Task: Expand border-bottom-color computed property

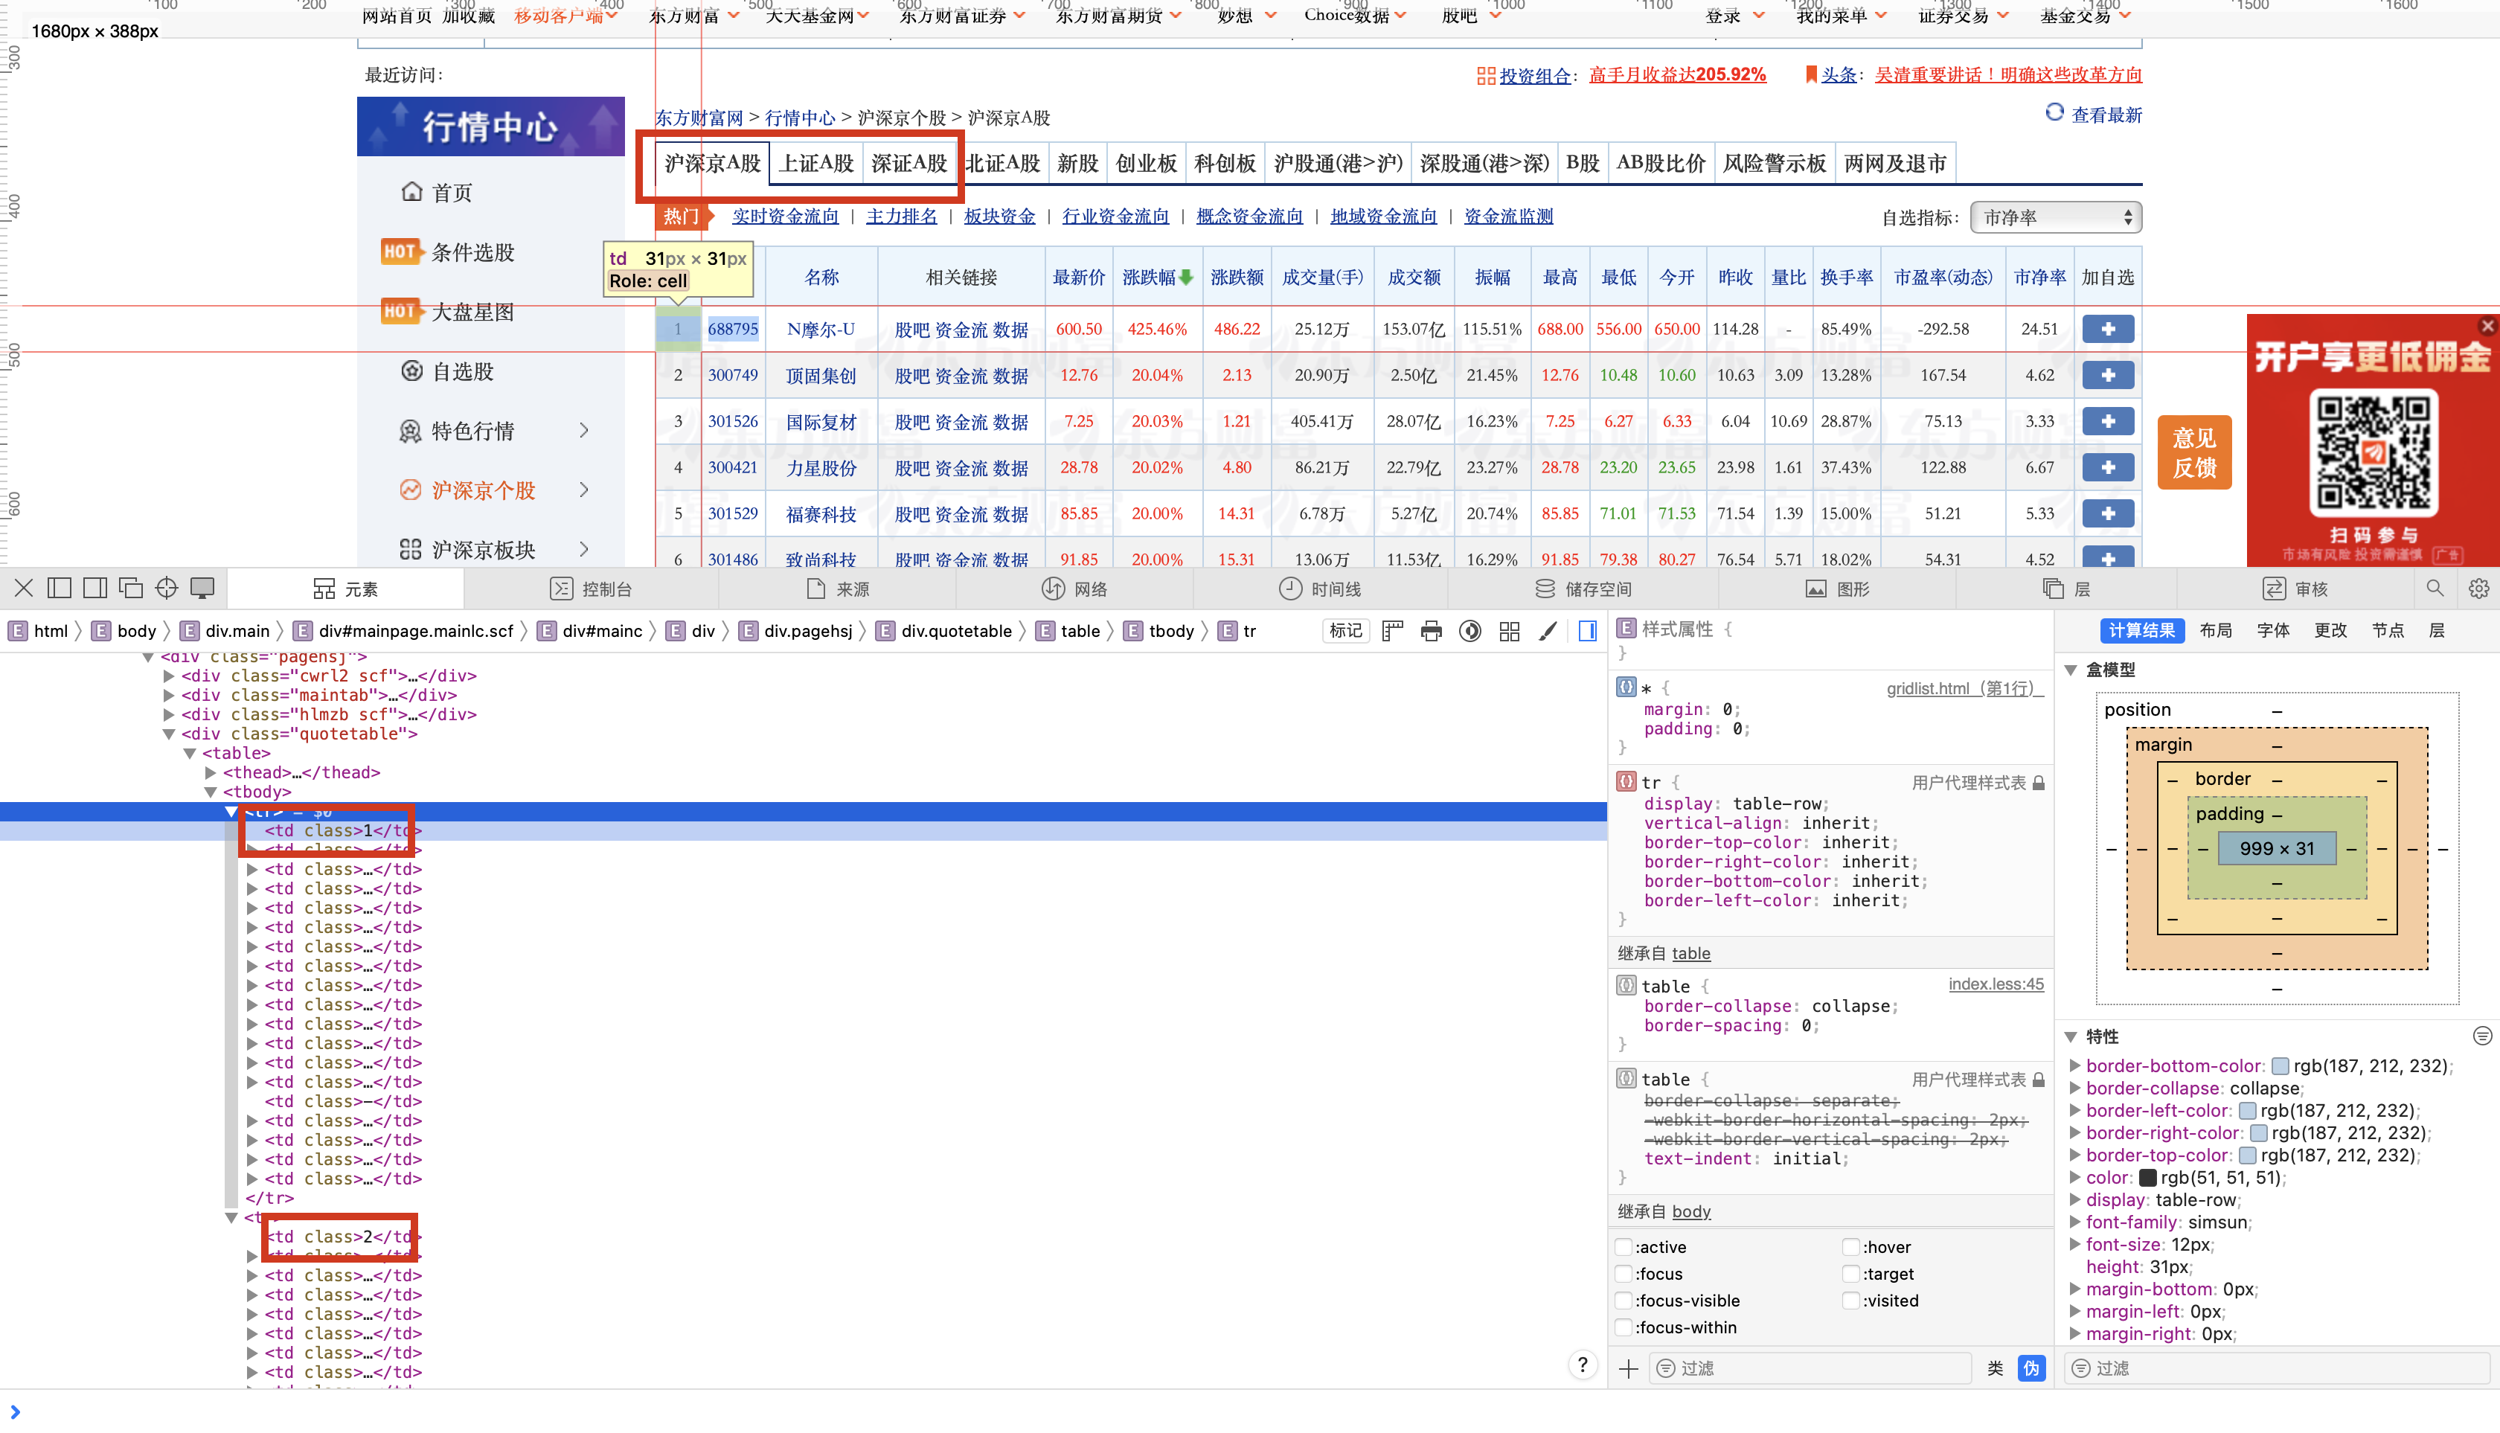Action: pyautogui.click(x=2075, y=1066)
